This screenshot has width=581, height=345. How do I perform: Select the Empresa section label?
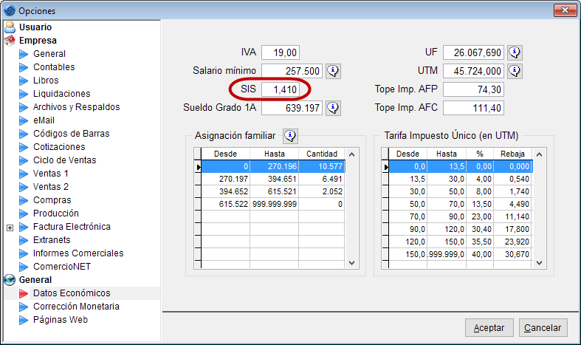click(x=38, y=41)
